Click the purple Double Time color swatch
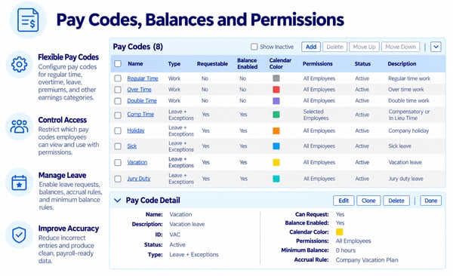This screenshot has width=453, height=276. coord(276,101)
